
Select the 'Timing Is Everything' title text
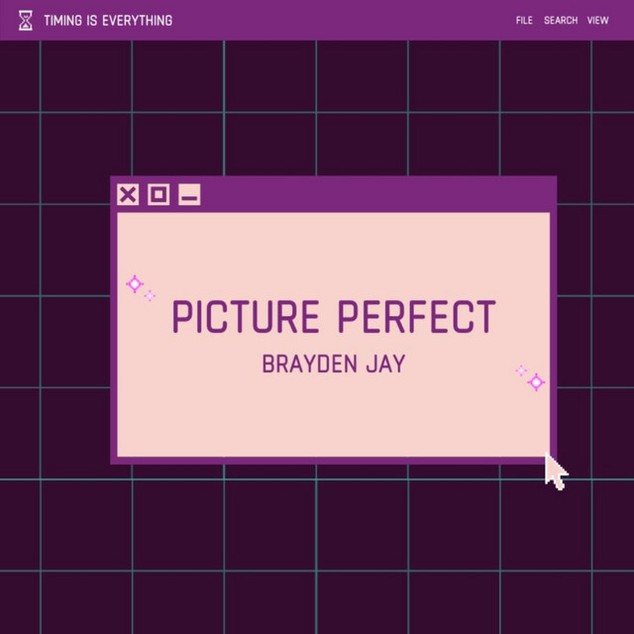107,21
